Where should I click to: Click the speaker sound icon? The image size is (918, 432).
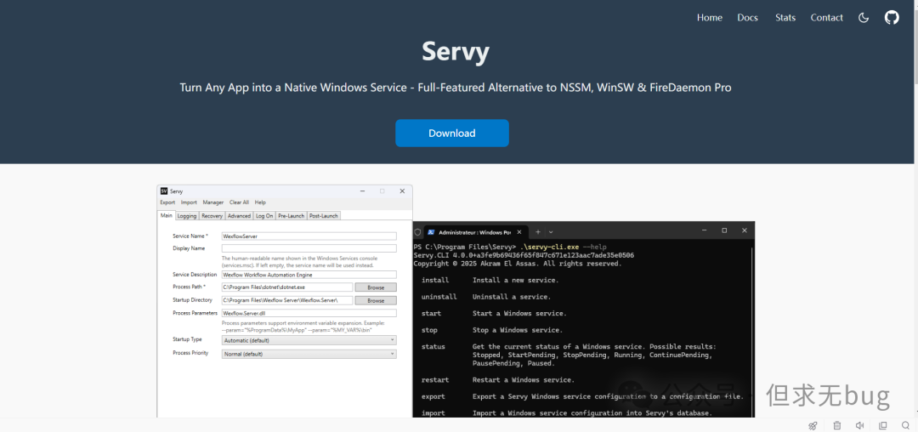pyautogui.click(x=860, y=425)
